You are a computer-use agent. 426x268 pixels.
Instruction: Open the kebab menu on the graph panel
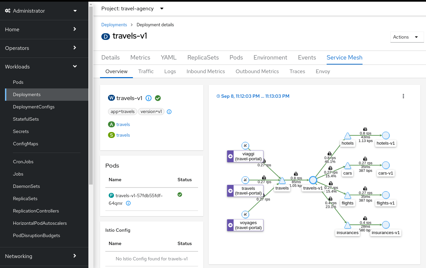[403, 96]
